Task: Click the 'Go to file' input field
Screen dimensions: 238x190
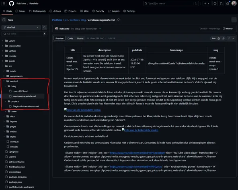Action: point(24,34)
